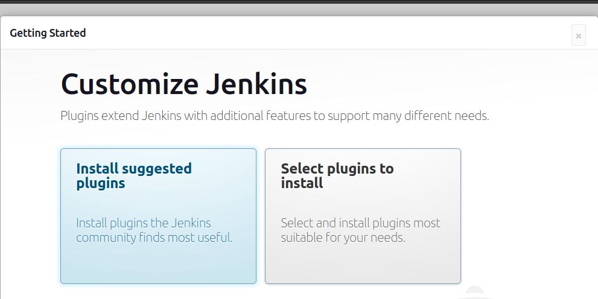
Task: Click the × icon in dialog header
Action: pos(578,36)
